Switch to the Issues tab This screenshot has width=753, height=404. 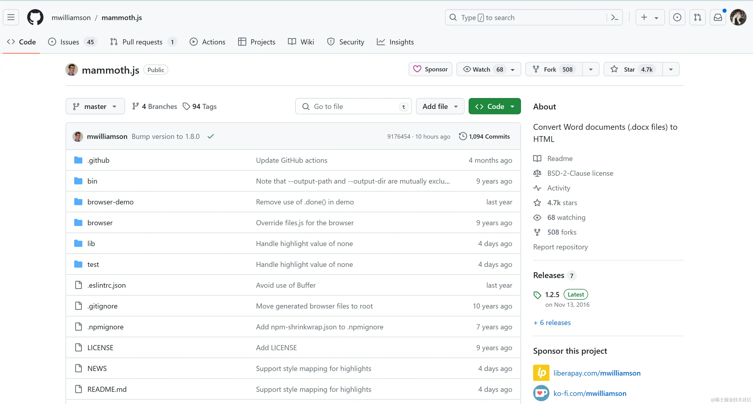pos(70,42)
